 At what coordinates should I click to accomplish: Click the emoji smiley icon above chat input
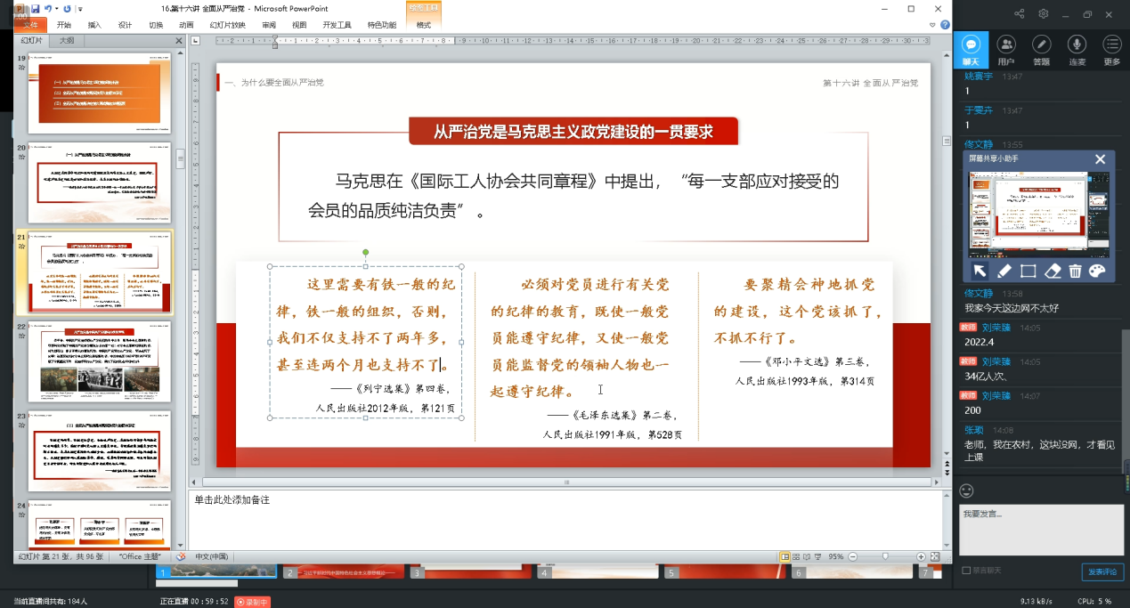click(x=967, y=490)
